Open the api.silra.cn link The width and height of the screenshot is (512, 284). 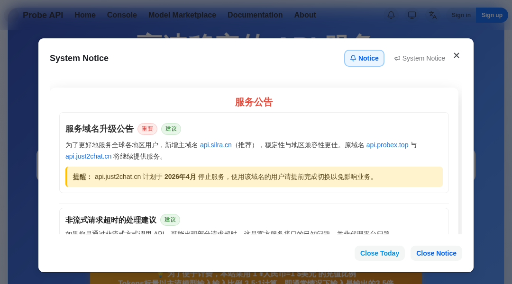point(216,145)
